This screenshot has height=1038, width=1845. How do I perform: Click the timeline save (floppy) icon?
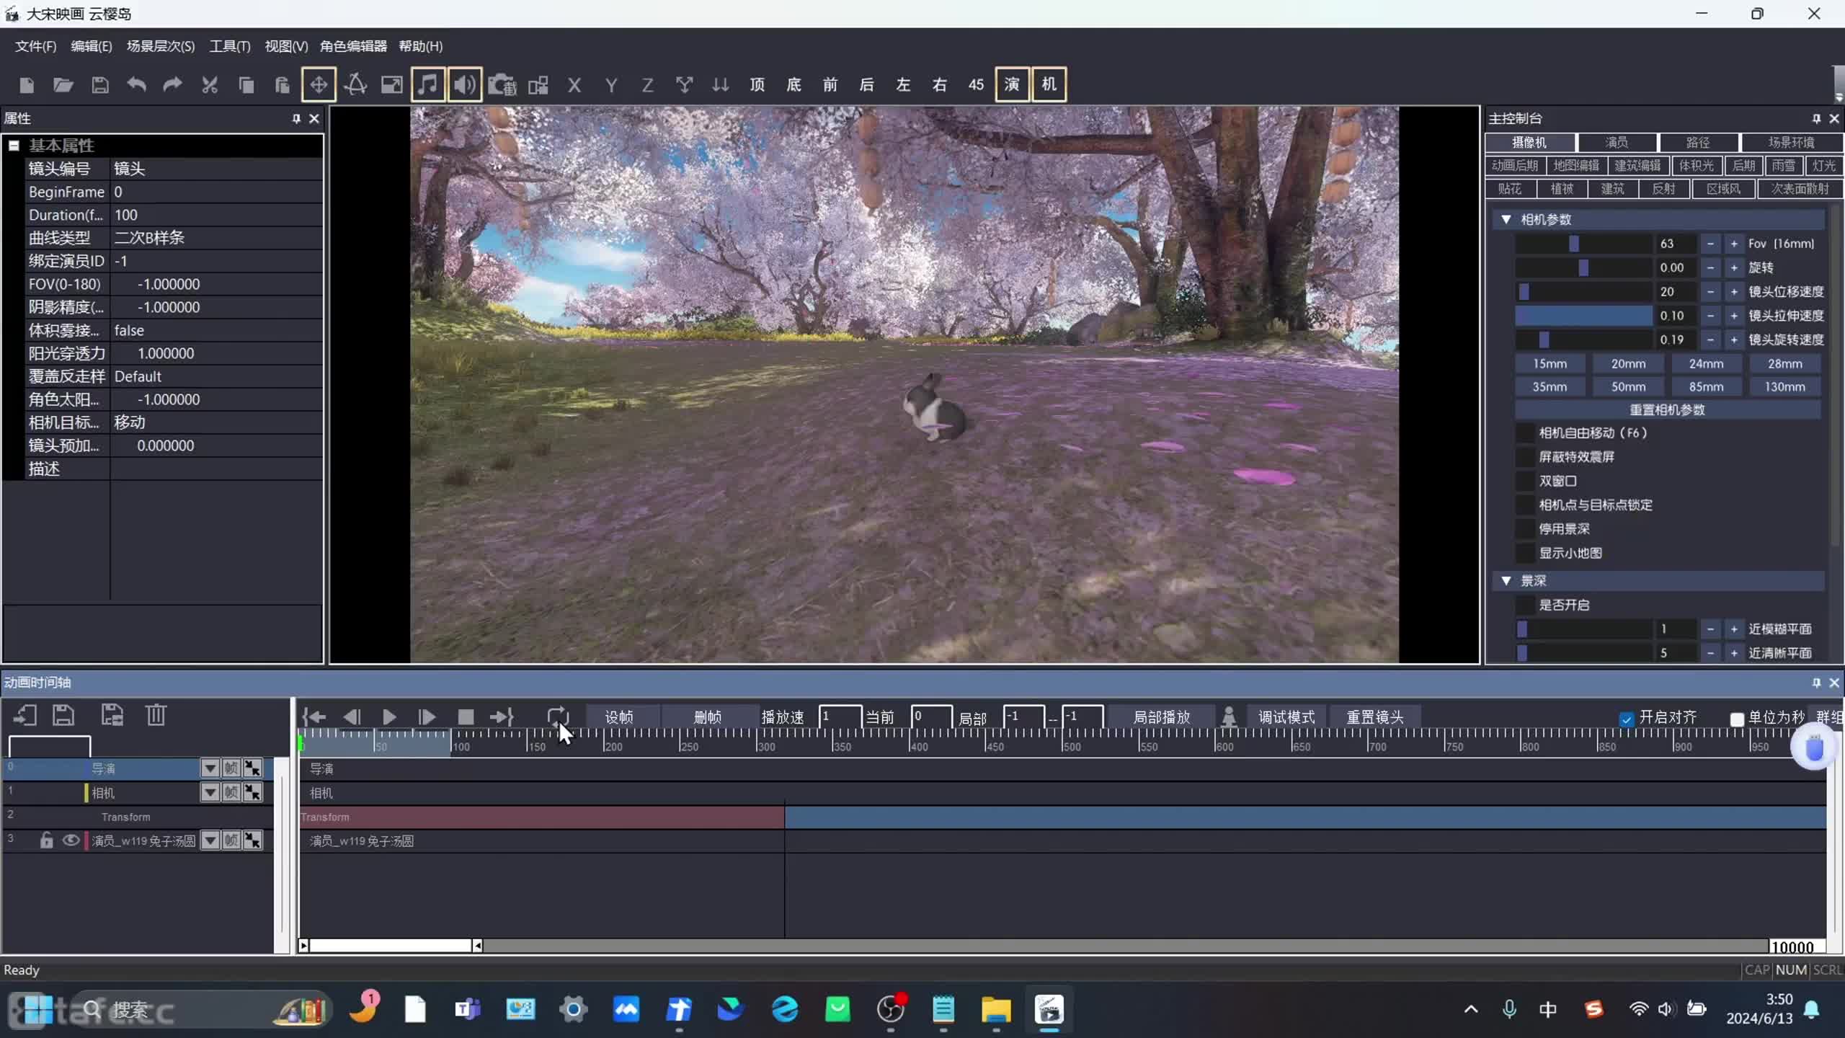[x=63, y=715]
